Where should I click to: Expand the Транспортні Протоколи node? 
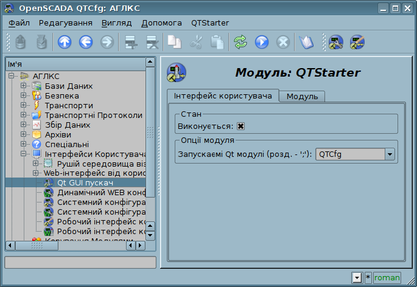(23, 115)
